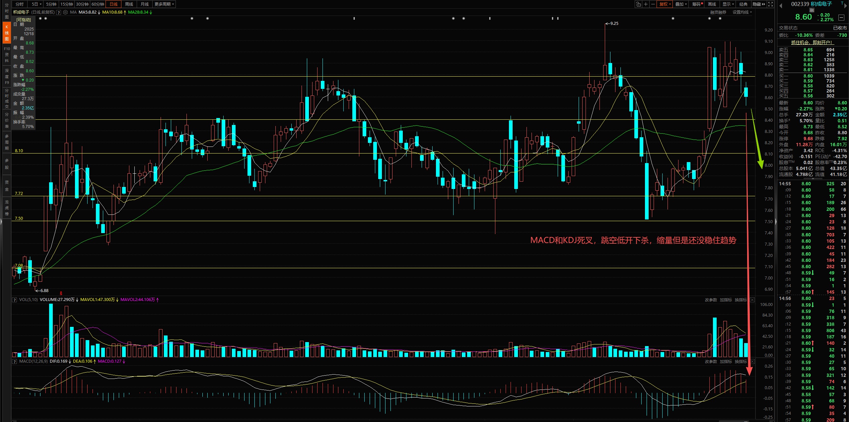Image resolution: width=849 pixels, height=422 pixels.
Task: Click 换指标 in volume panel
Action: coord(740,300)
